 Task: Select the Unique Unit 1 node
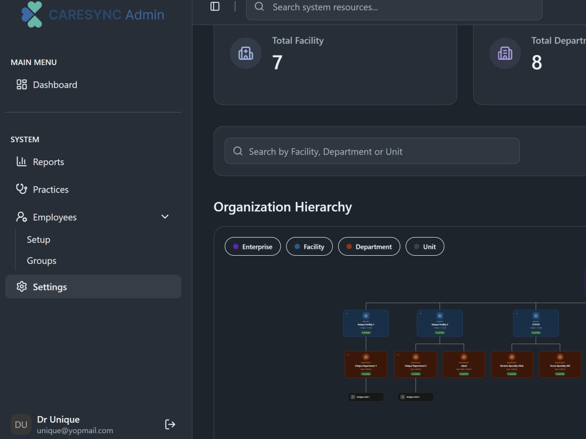pos(366,397)
